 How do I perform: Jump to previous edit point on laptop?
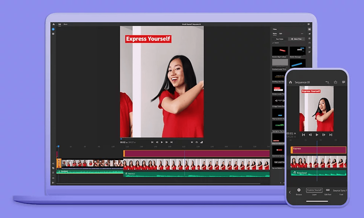[152, 142]
